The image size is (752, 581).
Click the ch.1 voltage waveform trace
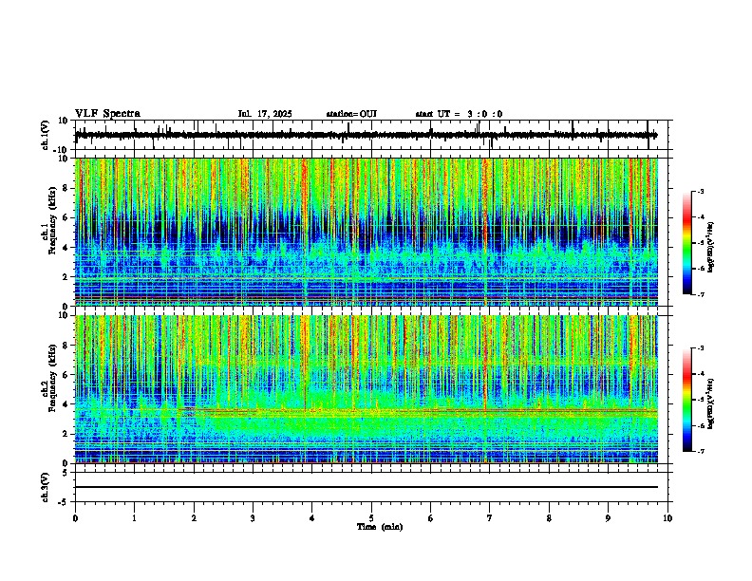[x=366, y=135]
